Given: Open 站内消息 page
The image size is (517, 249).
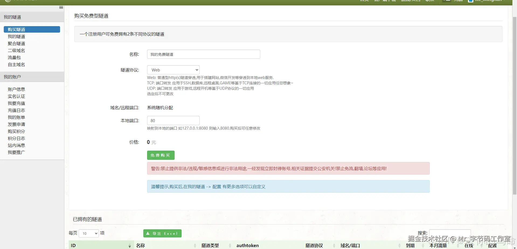Looking at the screenshot, I should pos(16,145).
